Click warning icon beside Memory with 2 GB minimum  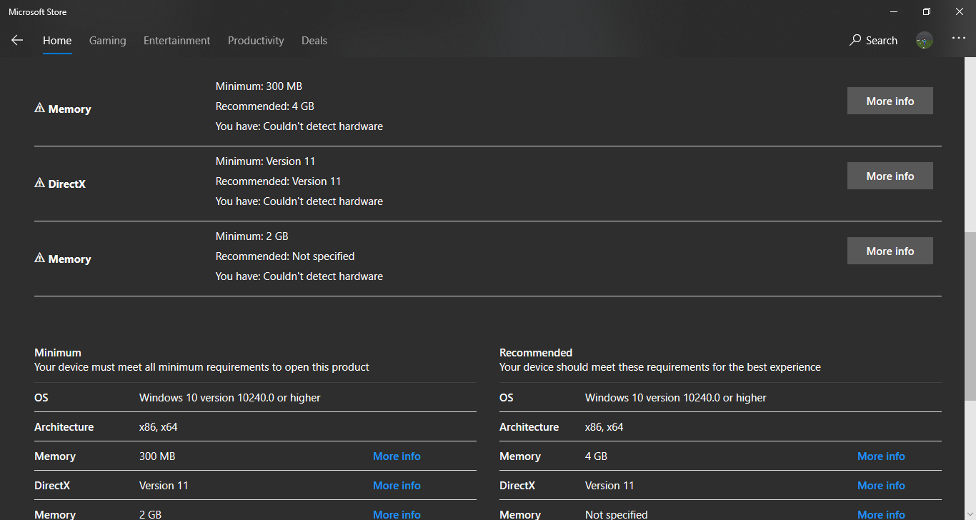[39, 259]
